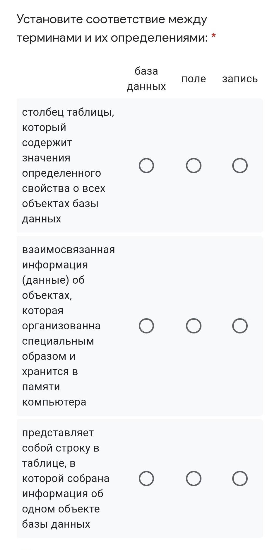Click the question title 'Установите соответствие между'
Viewport: 277px width, 550px height.
[x=112, y=19]
